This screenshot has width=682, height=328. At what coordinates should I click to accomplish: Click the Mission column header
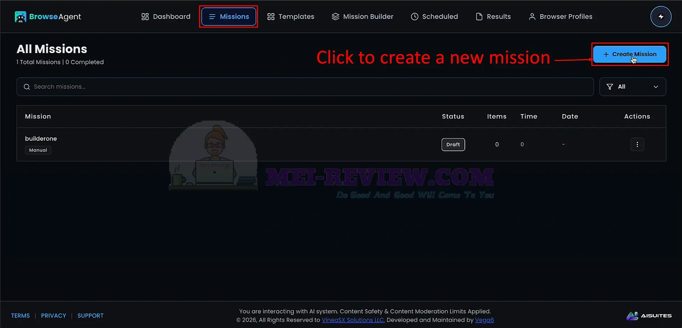(38, 116)
